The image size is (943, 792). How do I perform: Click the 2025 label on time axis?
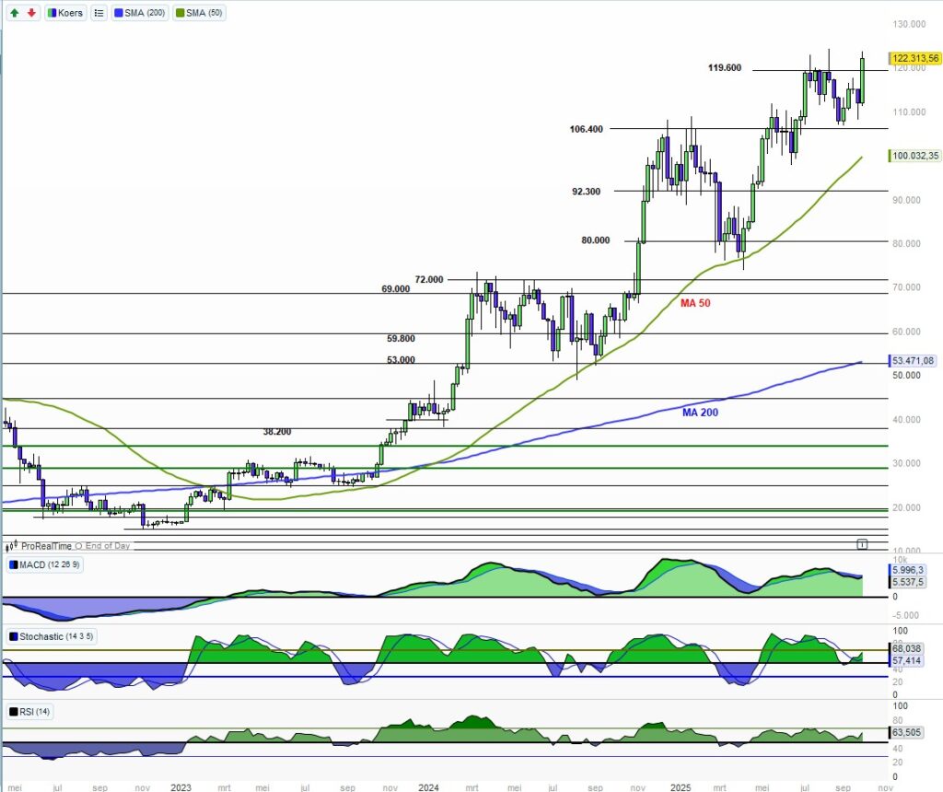pos(681,788)
